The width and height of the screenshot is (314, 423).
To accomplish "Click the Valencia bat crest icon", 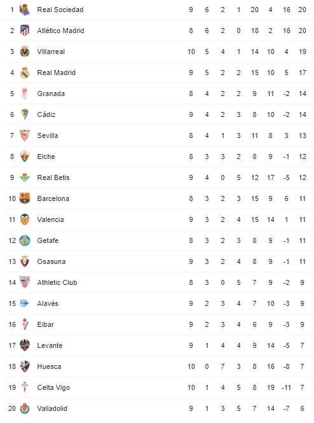I will click(x=25, y=219).
